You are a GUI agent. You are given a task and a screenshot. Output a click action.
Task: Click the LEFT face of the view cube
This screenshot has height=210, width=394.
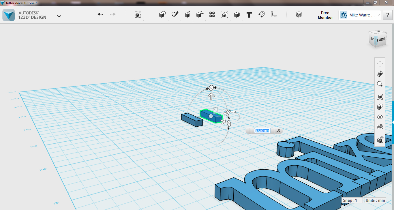[x=372, y=39]
